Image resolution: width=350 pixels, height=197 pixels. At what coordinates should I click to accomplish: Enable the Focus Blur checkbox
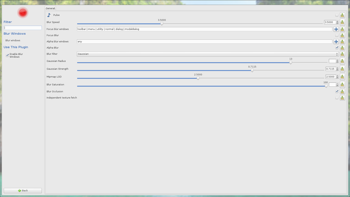[336, 35]
